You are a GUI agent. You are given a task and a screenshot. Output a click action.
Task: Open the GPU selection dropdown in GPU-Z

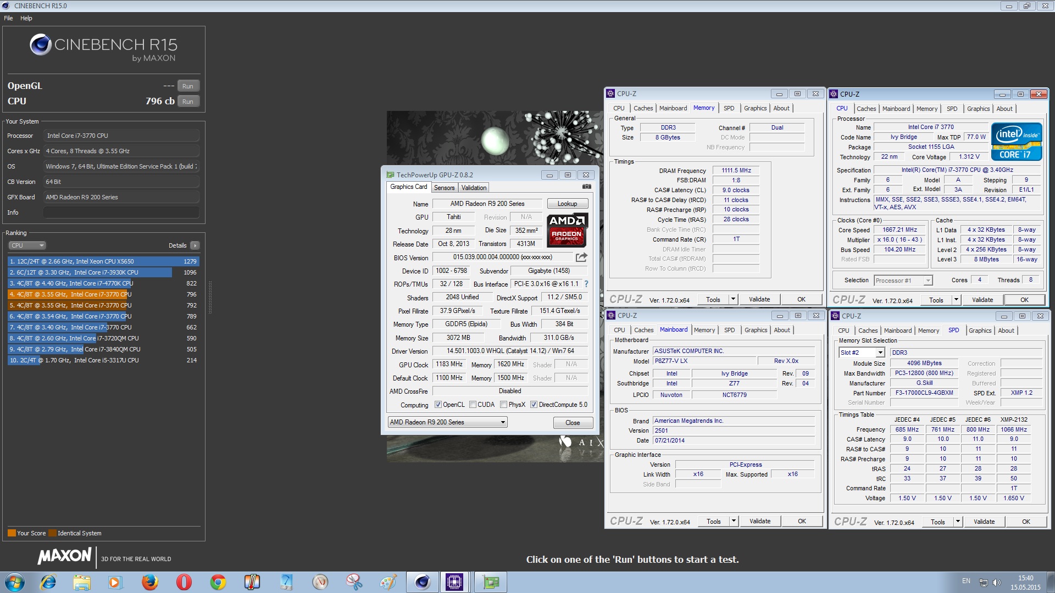447,422
